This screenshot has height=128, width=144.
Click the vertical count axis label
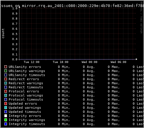coord(3,33)
